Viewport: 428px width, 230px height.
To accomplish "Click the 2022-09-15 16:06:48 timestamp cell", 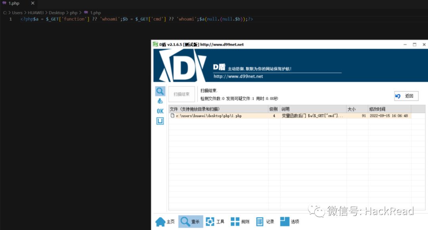I will click(x=389, y=116).
